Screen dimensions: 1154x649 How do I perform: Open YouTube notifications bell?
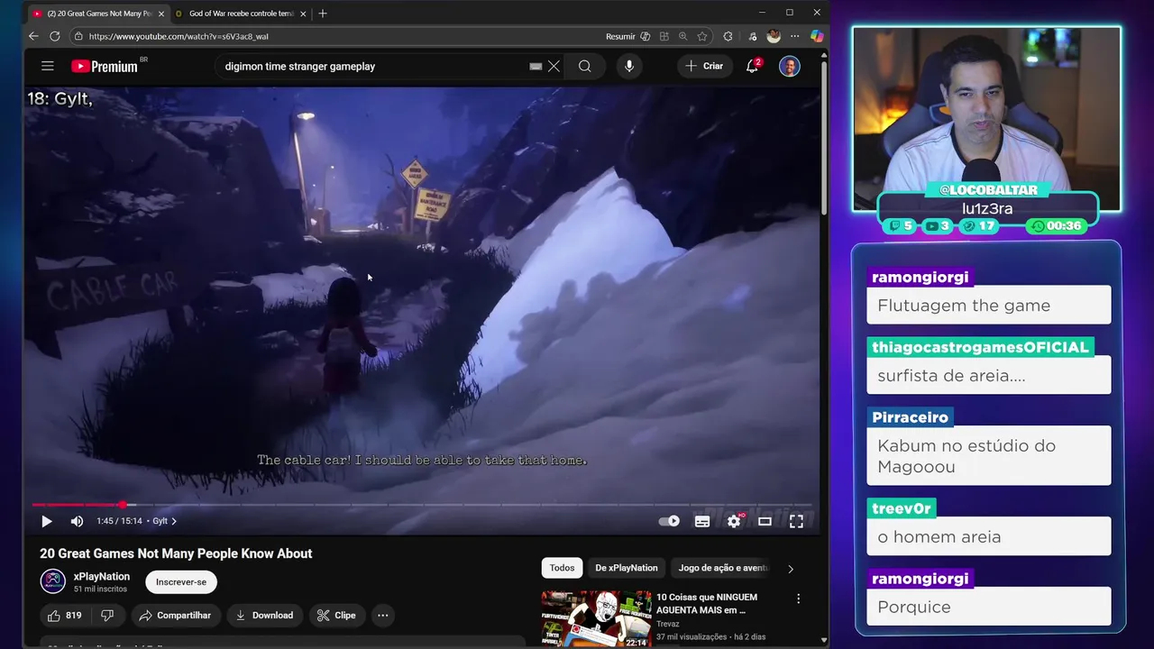click(752, 66)
